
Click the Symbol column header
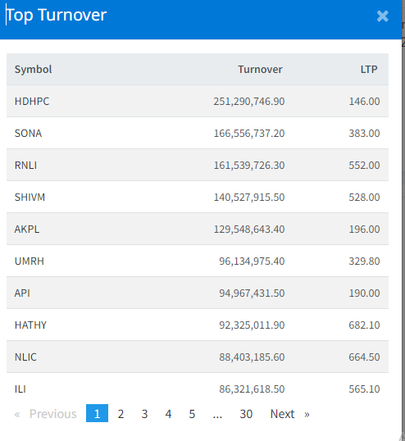tap(33, 69)
